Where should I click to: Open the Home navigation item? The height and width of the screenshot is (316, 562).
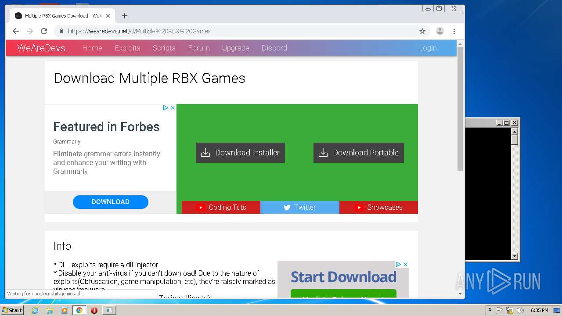(x=92, y=48)
